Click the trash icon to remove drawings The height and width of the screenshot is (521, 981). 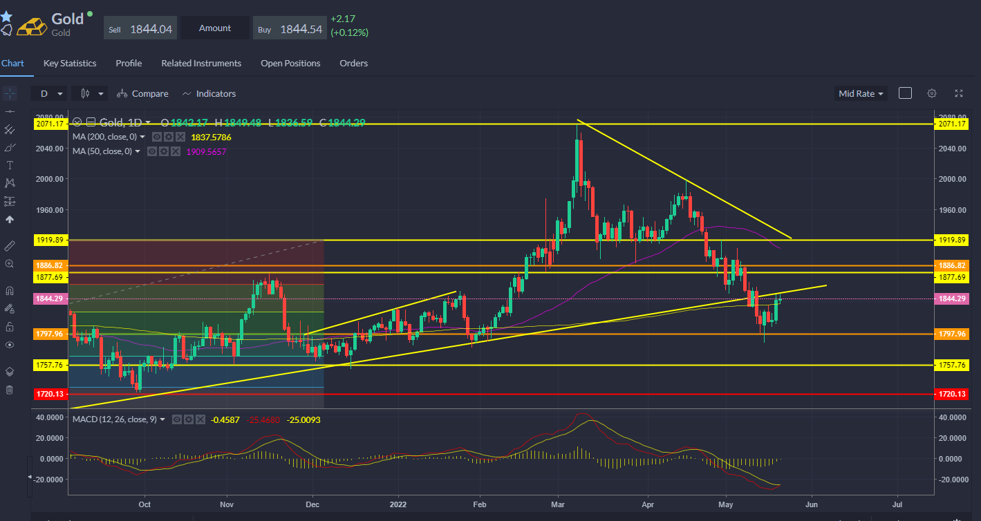10,390
